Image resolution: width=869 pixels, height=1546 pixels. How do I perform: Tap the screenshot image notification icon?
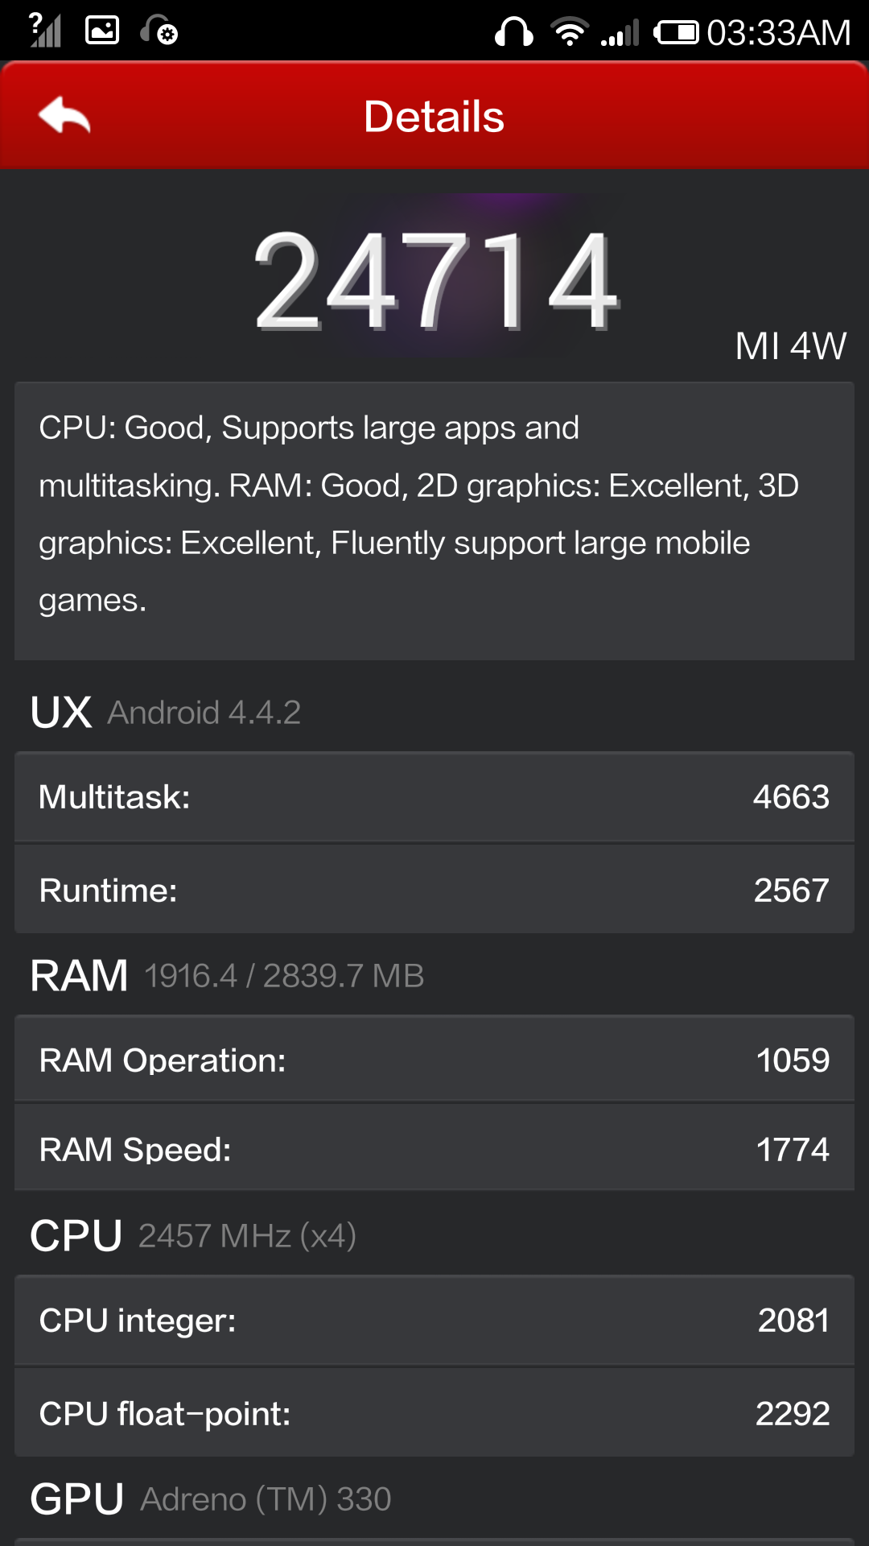(x=102, y=31)
